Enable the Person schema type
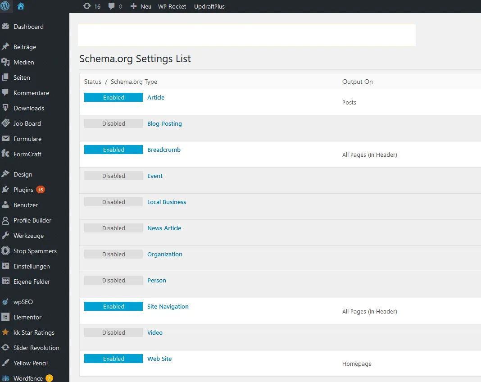Viewport: 481px width, 382px height. (113, 280)
